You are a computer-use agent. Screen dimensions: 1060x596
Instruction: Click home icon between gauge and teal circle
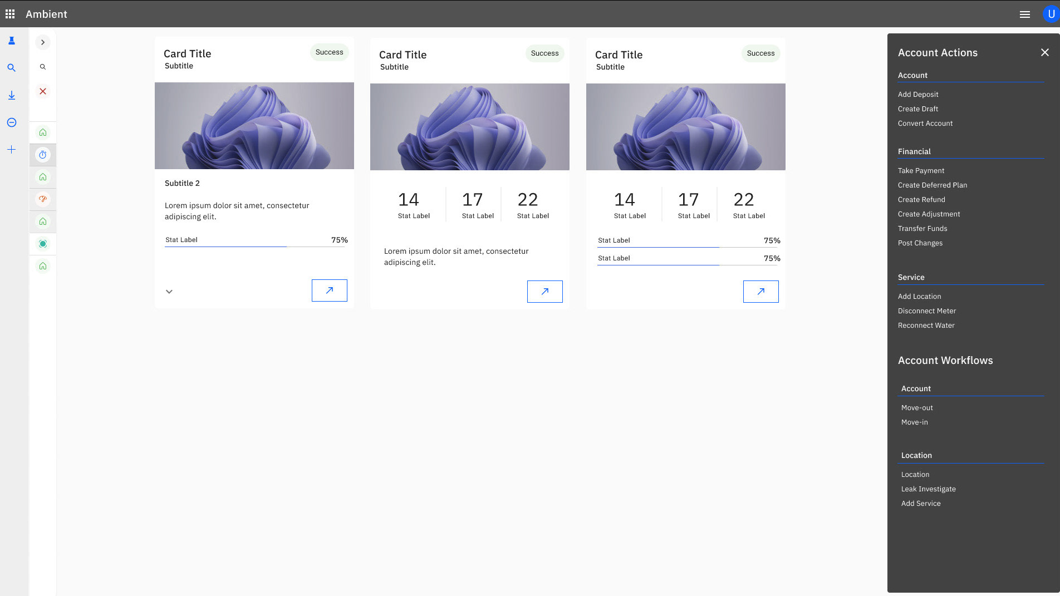pyautogui.click(x=43, y=221)
